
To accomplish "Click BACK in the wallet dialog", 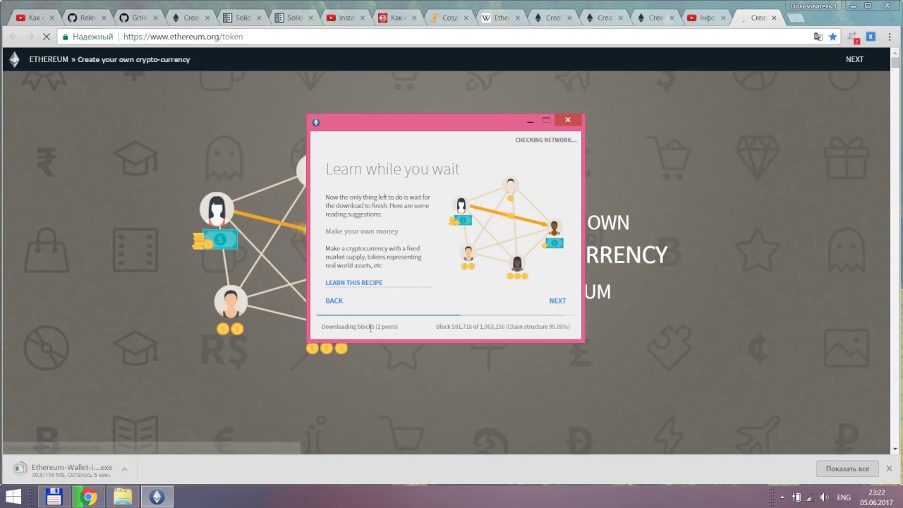I will point(334,301).
